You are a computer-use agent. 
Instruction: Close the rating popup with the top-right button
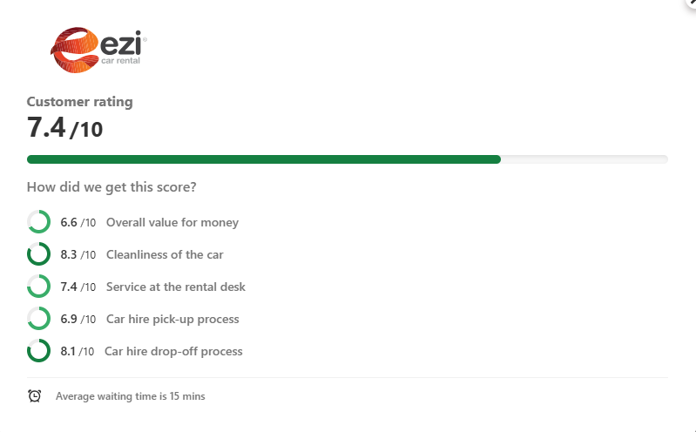(x=690, y=3)
